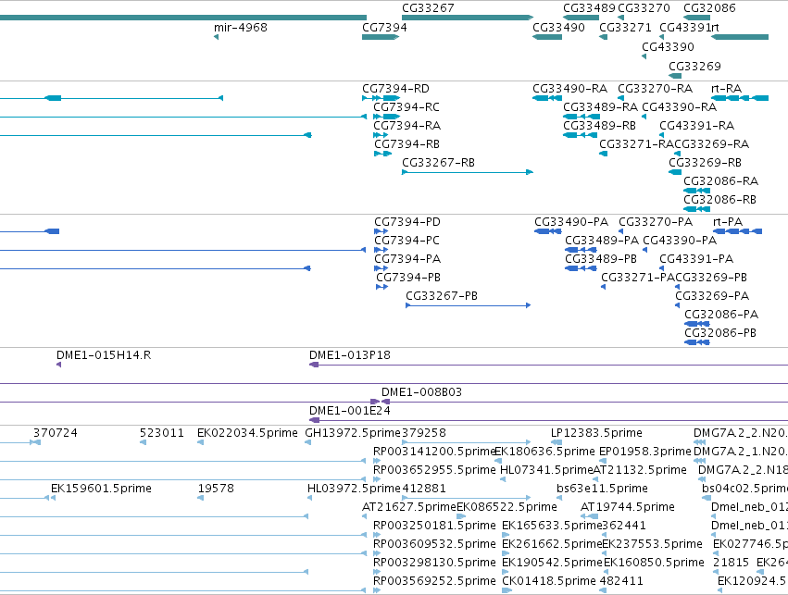Click RP003652955.5prime EST label

(x=434, y=470)
